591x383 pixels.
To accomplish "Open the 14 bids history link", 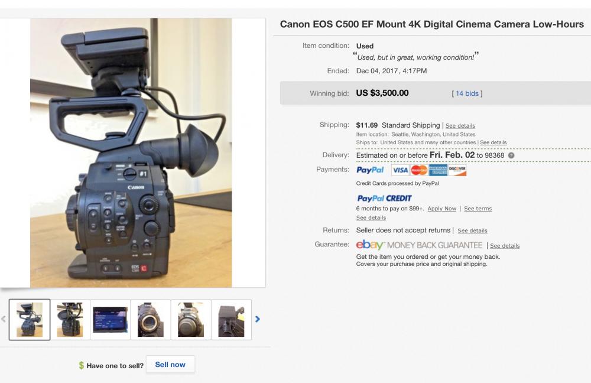I will pos(467,93).
